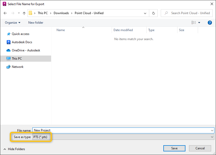Navigate back with the back arrow
This screenshot has height=155, width=216.
click(x=5, y=13)
